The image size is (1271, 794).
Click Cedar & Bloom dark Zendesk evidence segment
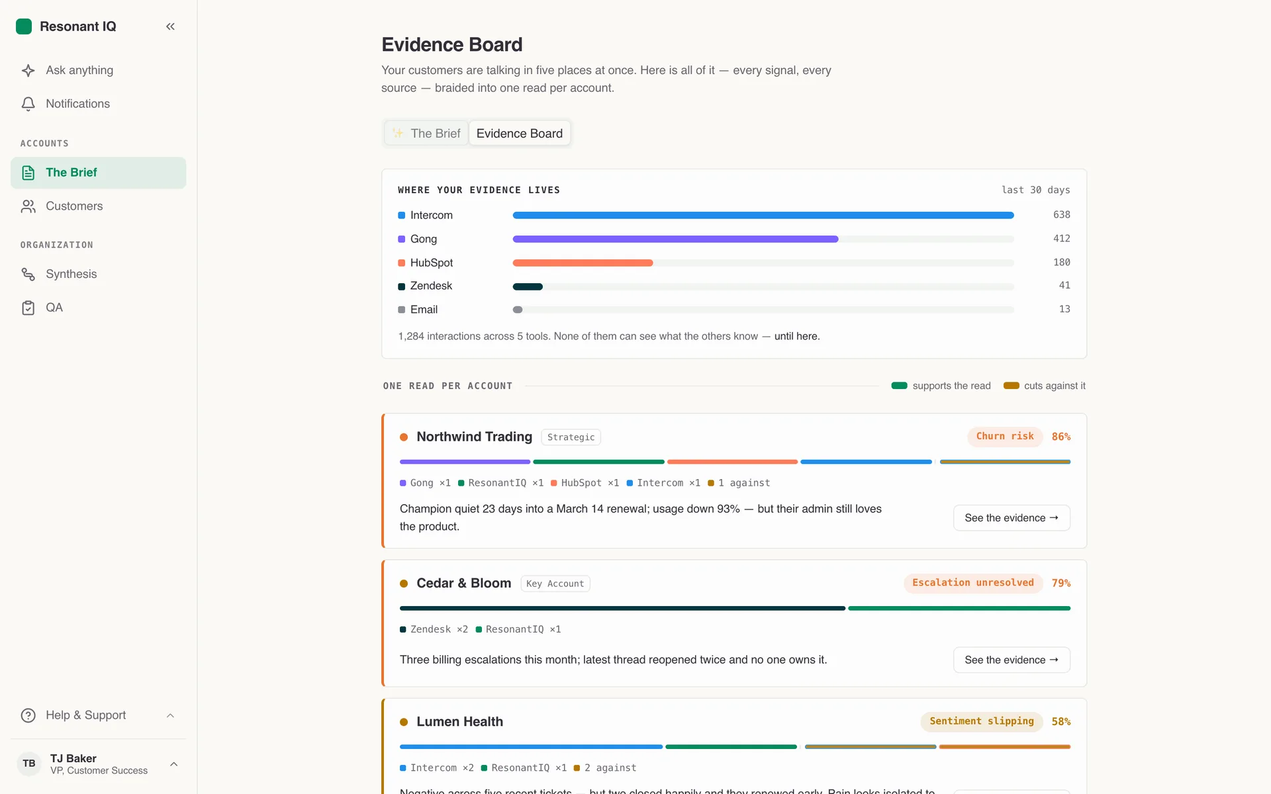(622, 608)
